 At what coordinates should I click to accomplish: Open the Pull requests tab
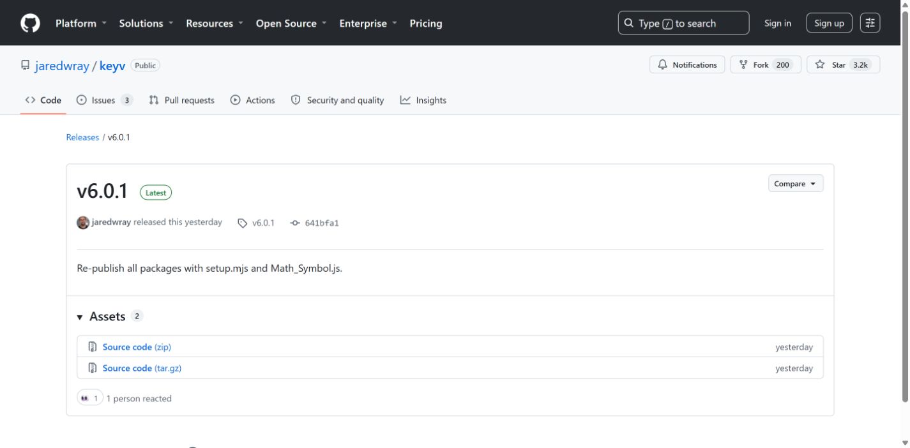click(x=181, y=100)
